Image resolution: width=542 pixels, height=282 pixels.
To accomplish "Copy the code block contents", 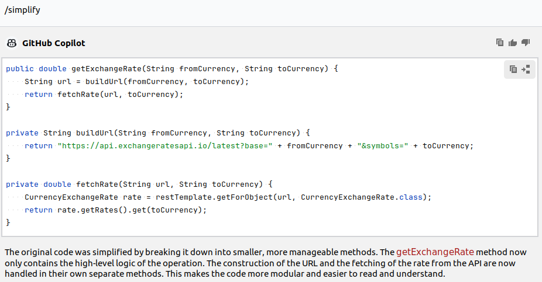I will click(x=513, y=69).
